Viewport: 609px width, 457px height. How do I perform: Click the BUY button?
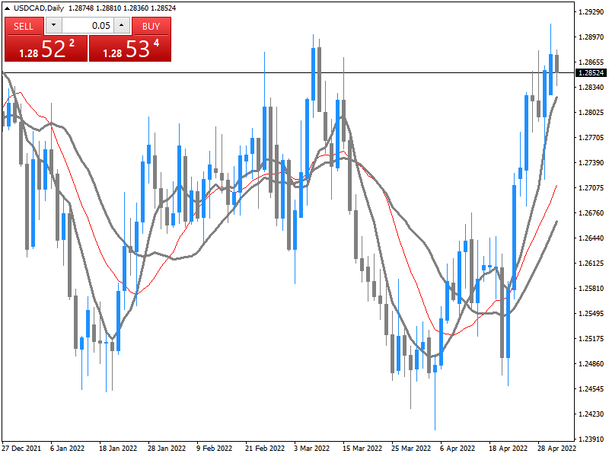[151, 26]
